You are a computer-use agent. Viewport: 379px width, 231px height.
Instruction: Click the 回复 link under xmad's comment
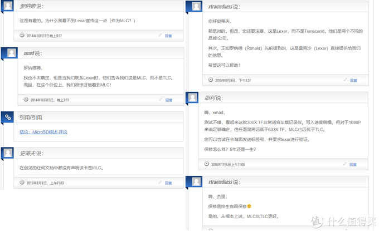169,100
